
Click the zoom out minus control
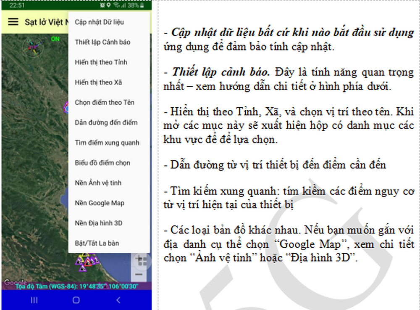coord(139,274)
